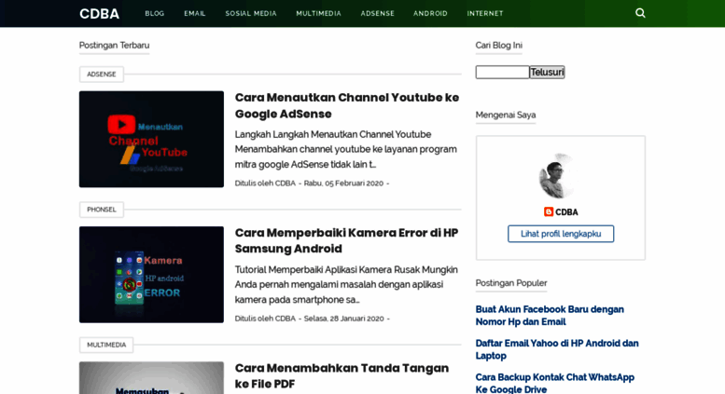This screenshot has height=394, width=725.
Task: Click Cari Blog Ini heading
Action: click(499, 46)
